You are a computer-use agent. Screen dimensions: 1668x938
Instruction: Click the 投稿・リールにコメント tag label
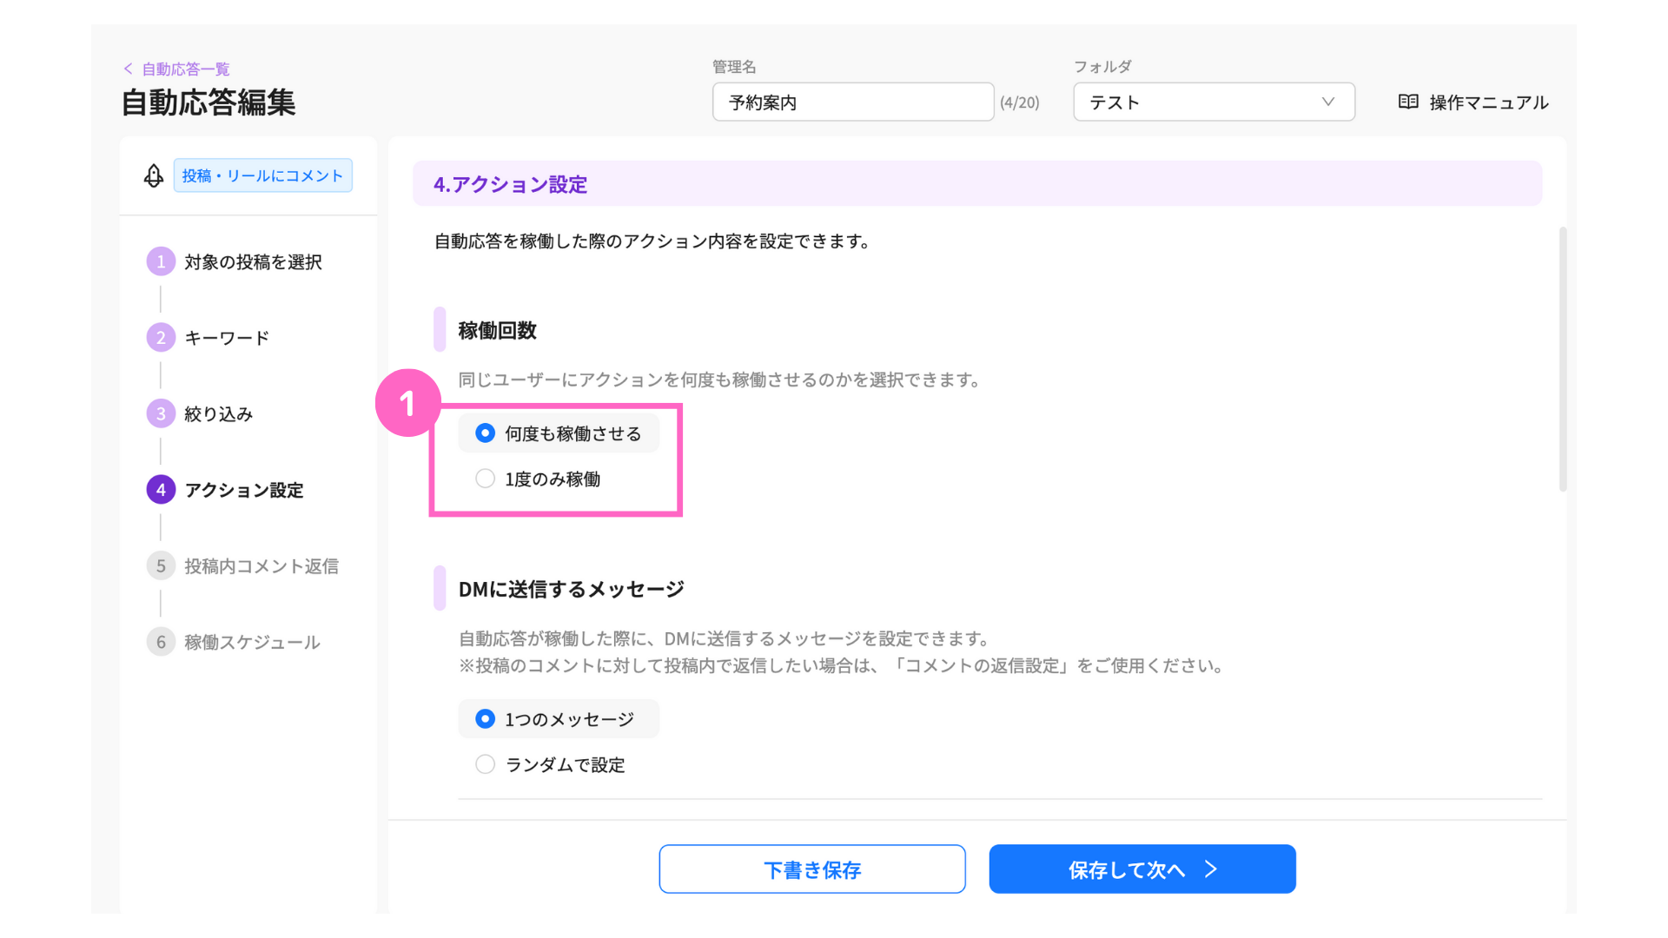coord(262,175)
